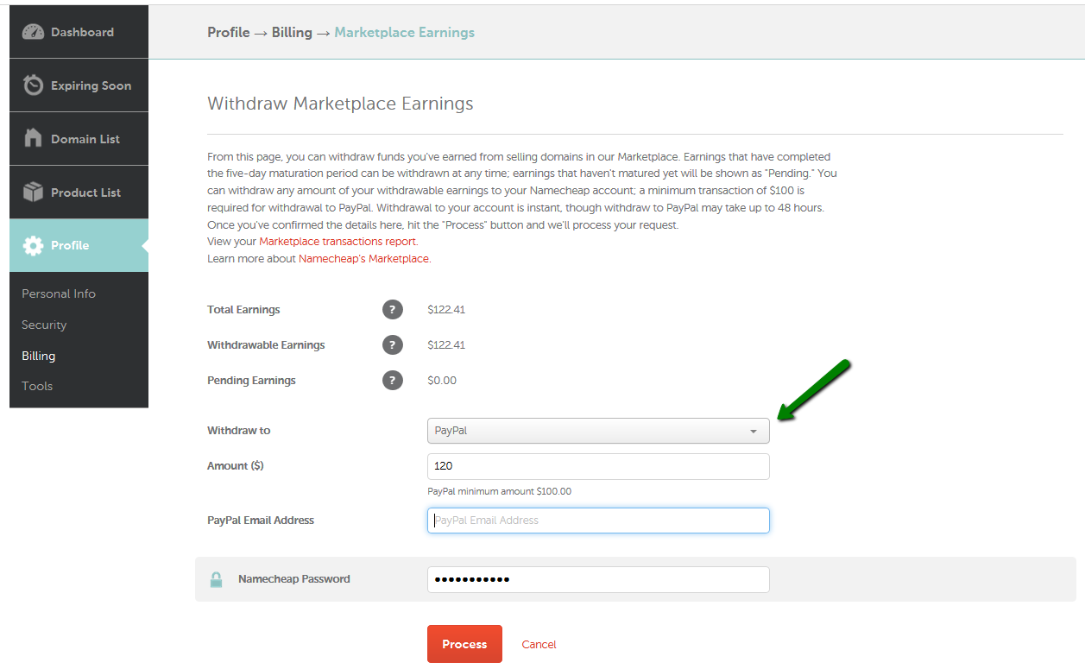Go to Dashboard in the sidebar
1085x669 pixels.
click(x=79, y=32)
